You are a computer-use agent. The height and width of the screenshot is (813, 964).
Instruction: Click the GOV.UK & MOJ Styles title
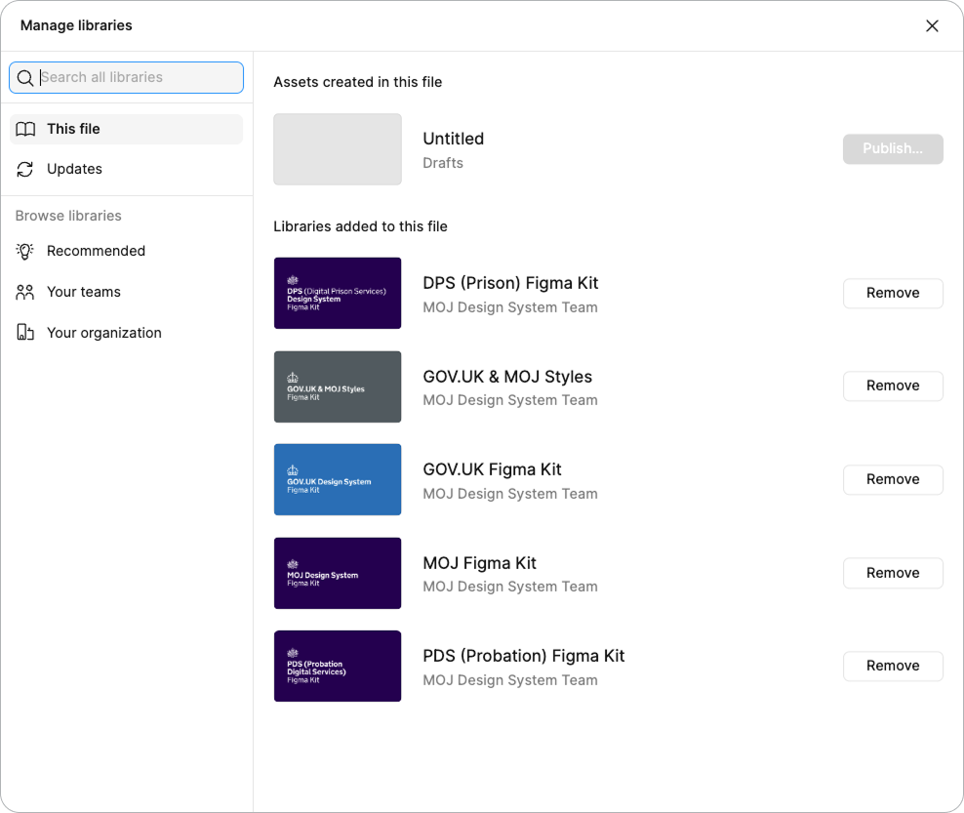coord(507,377)
